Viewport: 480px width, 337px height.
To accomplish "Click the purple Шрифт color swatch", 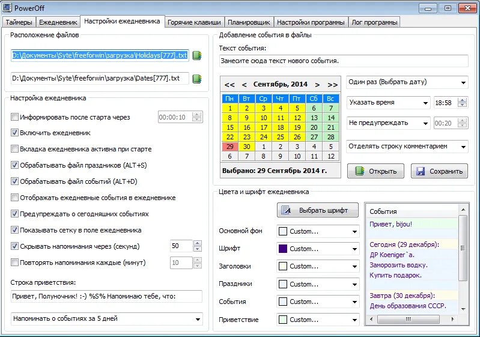I will coord(282,249).
